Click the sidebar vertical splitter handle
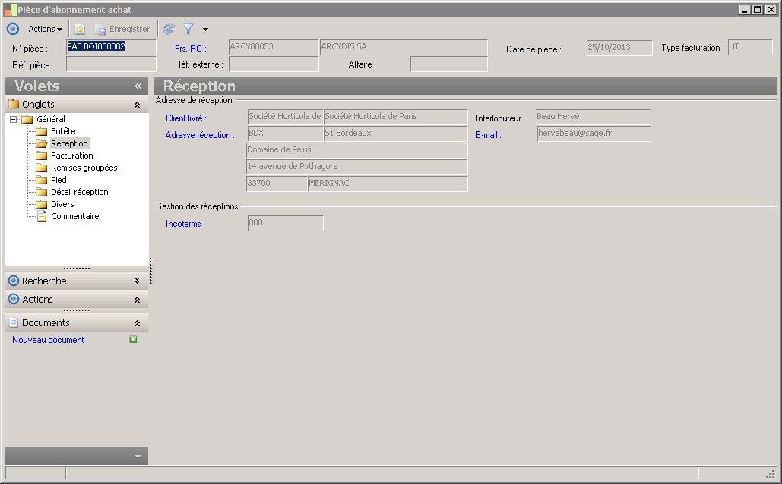Screen dimensions: 782x484 pyautogui.click(x=150, y=270)
